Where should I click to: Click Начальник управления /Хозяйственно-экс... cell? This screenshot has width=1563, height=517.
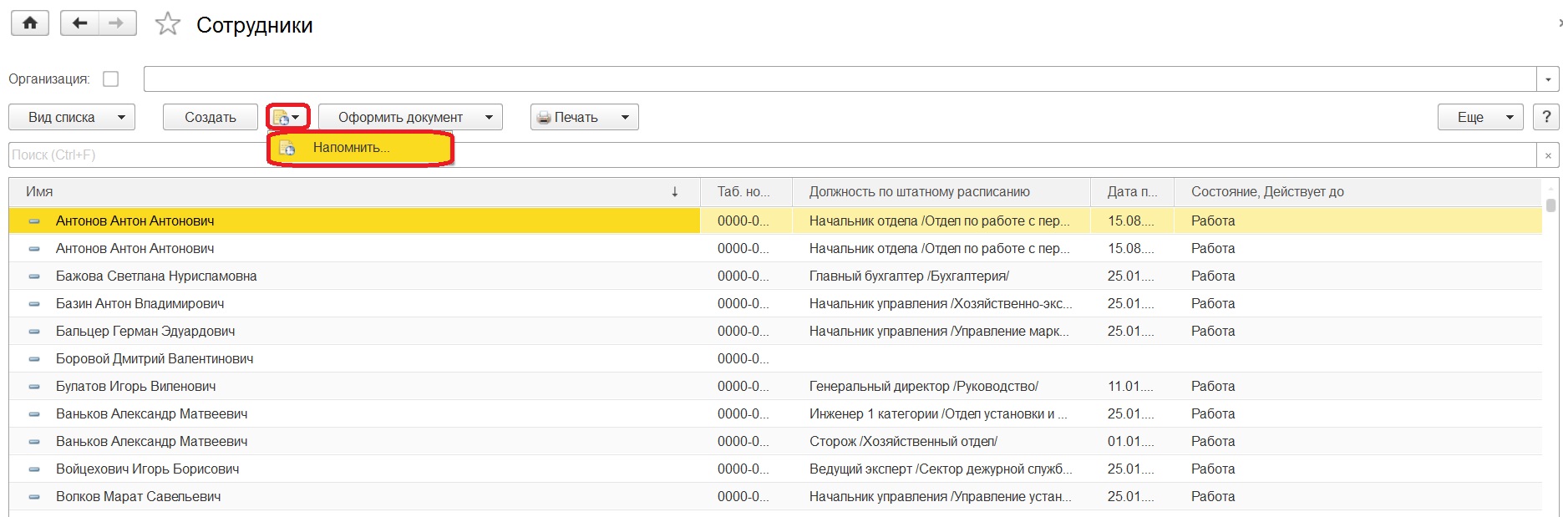pyautogui.click(x=941, y=303)
